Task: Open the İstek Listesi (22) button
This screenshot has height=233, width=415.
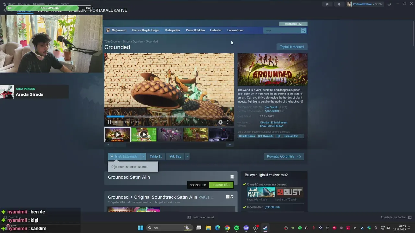Action: [293, 24]
